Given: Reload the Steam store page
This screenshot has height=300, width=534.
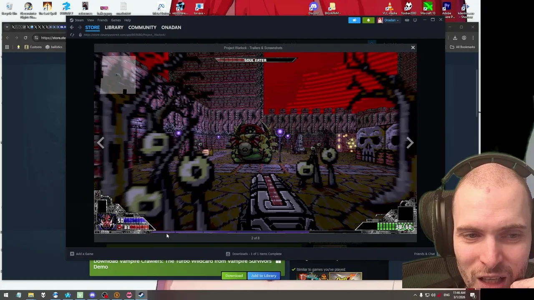Looking at the screenshot, I should click(x=72, y=35).
